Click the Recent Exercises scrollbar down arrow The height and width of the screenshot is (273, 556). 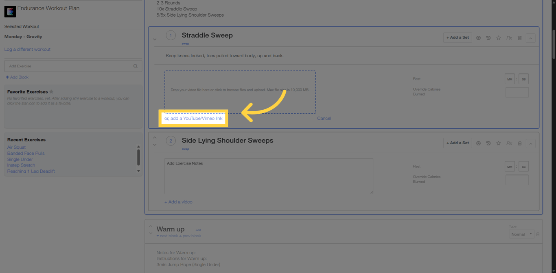138,171
